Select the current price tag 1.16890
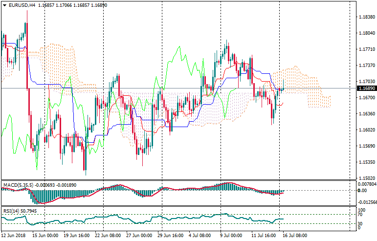377x241 pixels. tap(363, 88)
